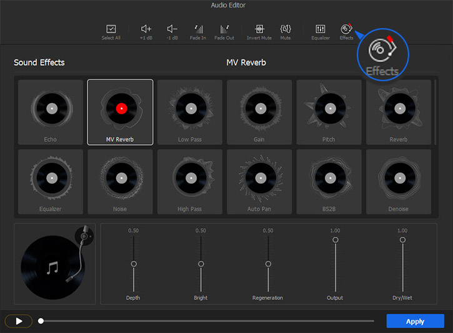Click the Dry/Wet slider handle
This screenshot has width=453, height=333.
(402, 240)
